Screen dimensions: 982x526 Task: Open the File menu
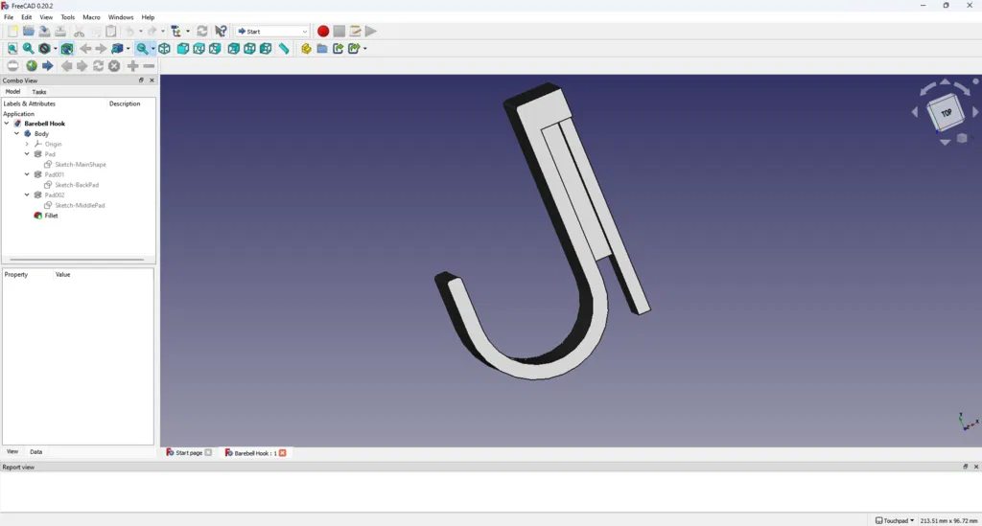pos(9,17)
